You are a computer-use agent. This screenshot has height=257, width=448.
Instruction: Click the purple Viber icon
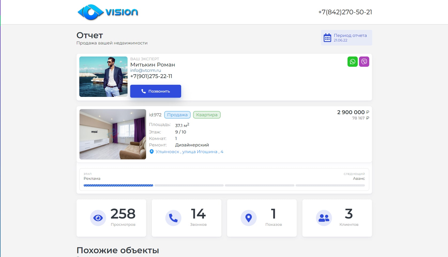pos(364,62)
